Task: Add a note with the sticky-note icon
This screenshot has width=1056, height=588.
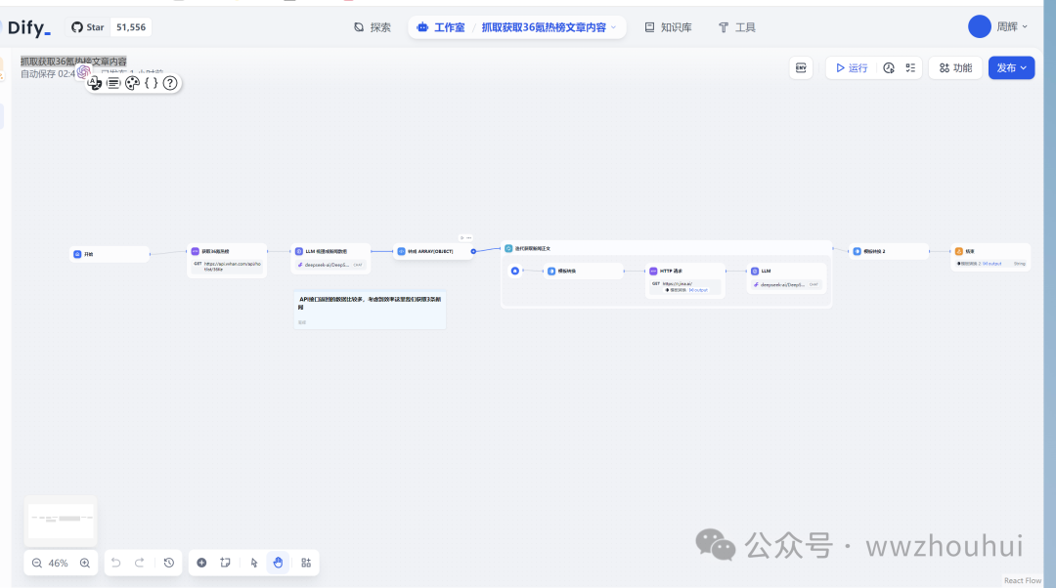Action: pyautogui.click(x=225, y=563)
